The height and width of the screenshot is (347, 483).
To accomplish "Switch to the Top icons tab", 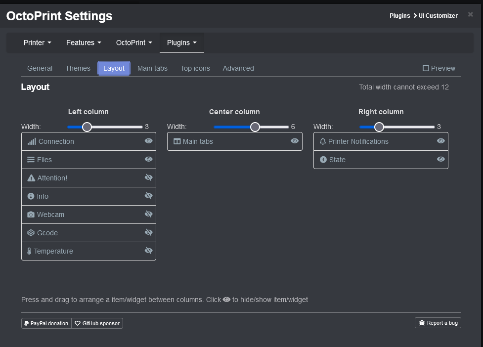I will tap(195, 68).
